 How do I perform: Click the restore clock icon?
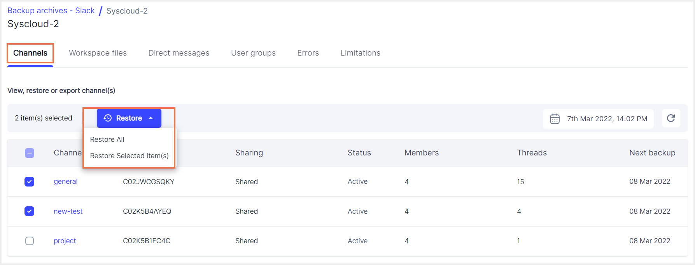(x=108, y=118)
